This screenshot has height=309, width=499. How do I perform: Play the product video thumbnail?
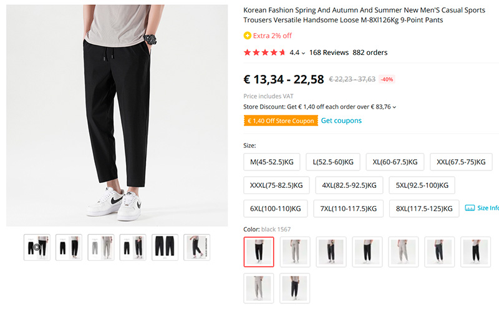tap(37, 247)
